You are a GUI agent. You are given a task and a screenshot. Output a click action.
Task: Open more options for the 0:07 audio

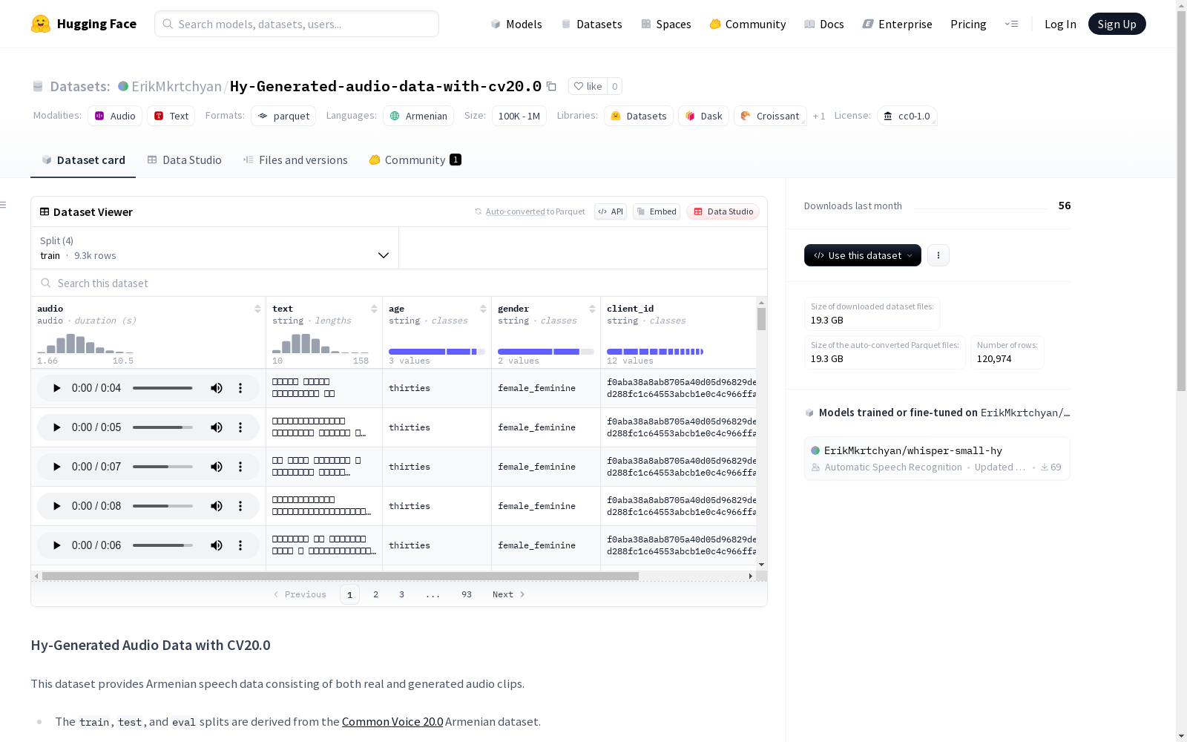point(240,467)
